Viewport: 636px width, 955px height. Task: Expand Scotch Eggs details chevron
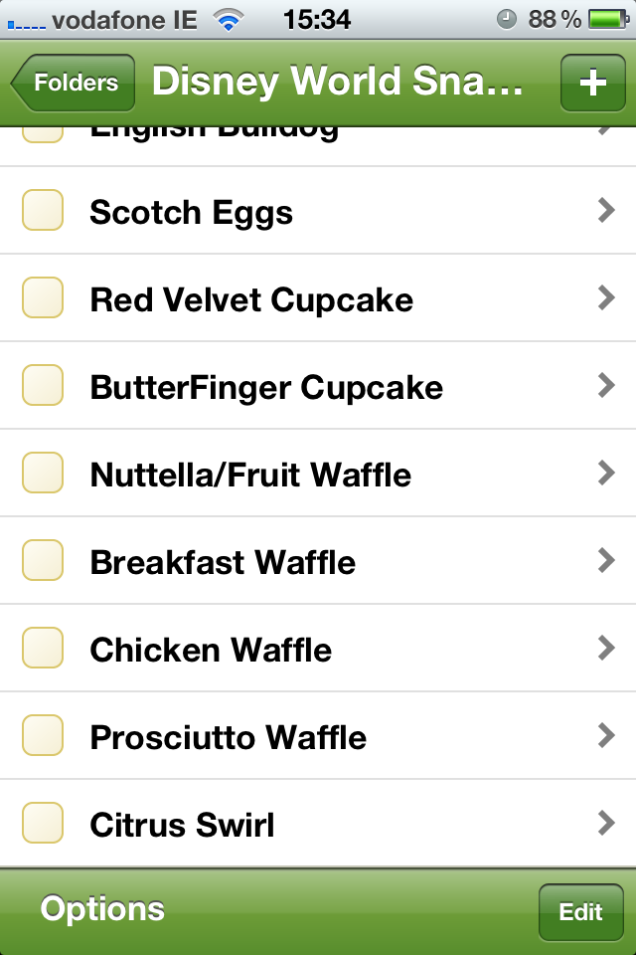click(x=606, y=211)
